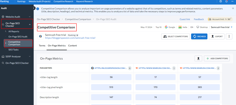Image resolution: width=236 pixels, height=105 pixels.
Task: Open the Guest link
Action: click(185, 19)
